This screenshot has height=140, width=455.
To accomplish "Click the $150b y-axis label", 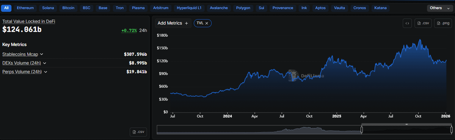I will coord(162,48).
